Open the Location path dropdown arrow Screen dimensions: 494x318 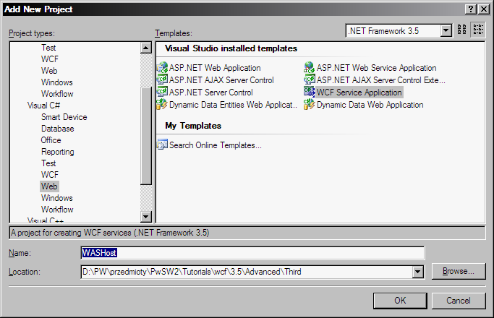point(418,272)
